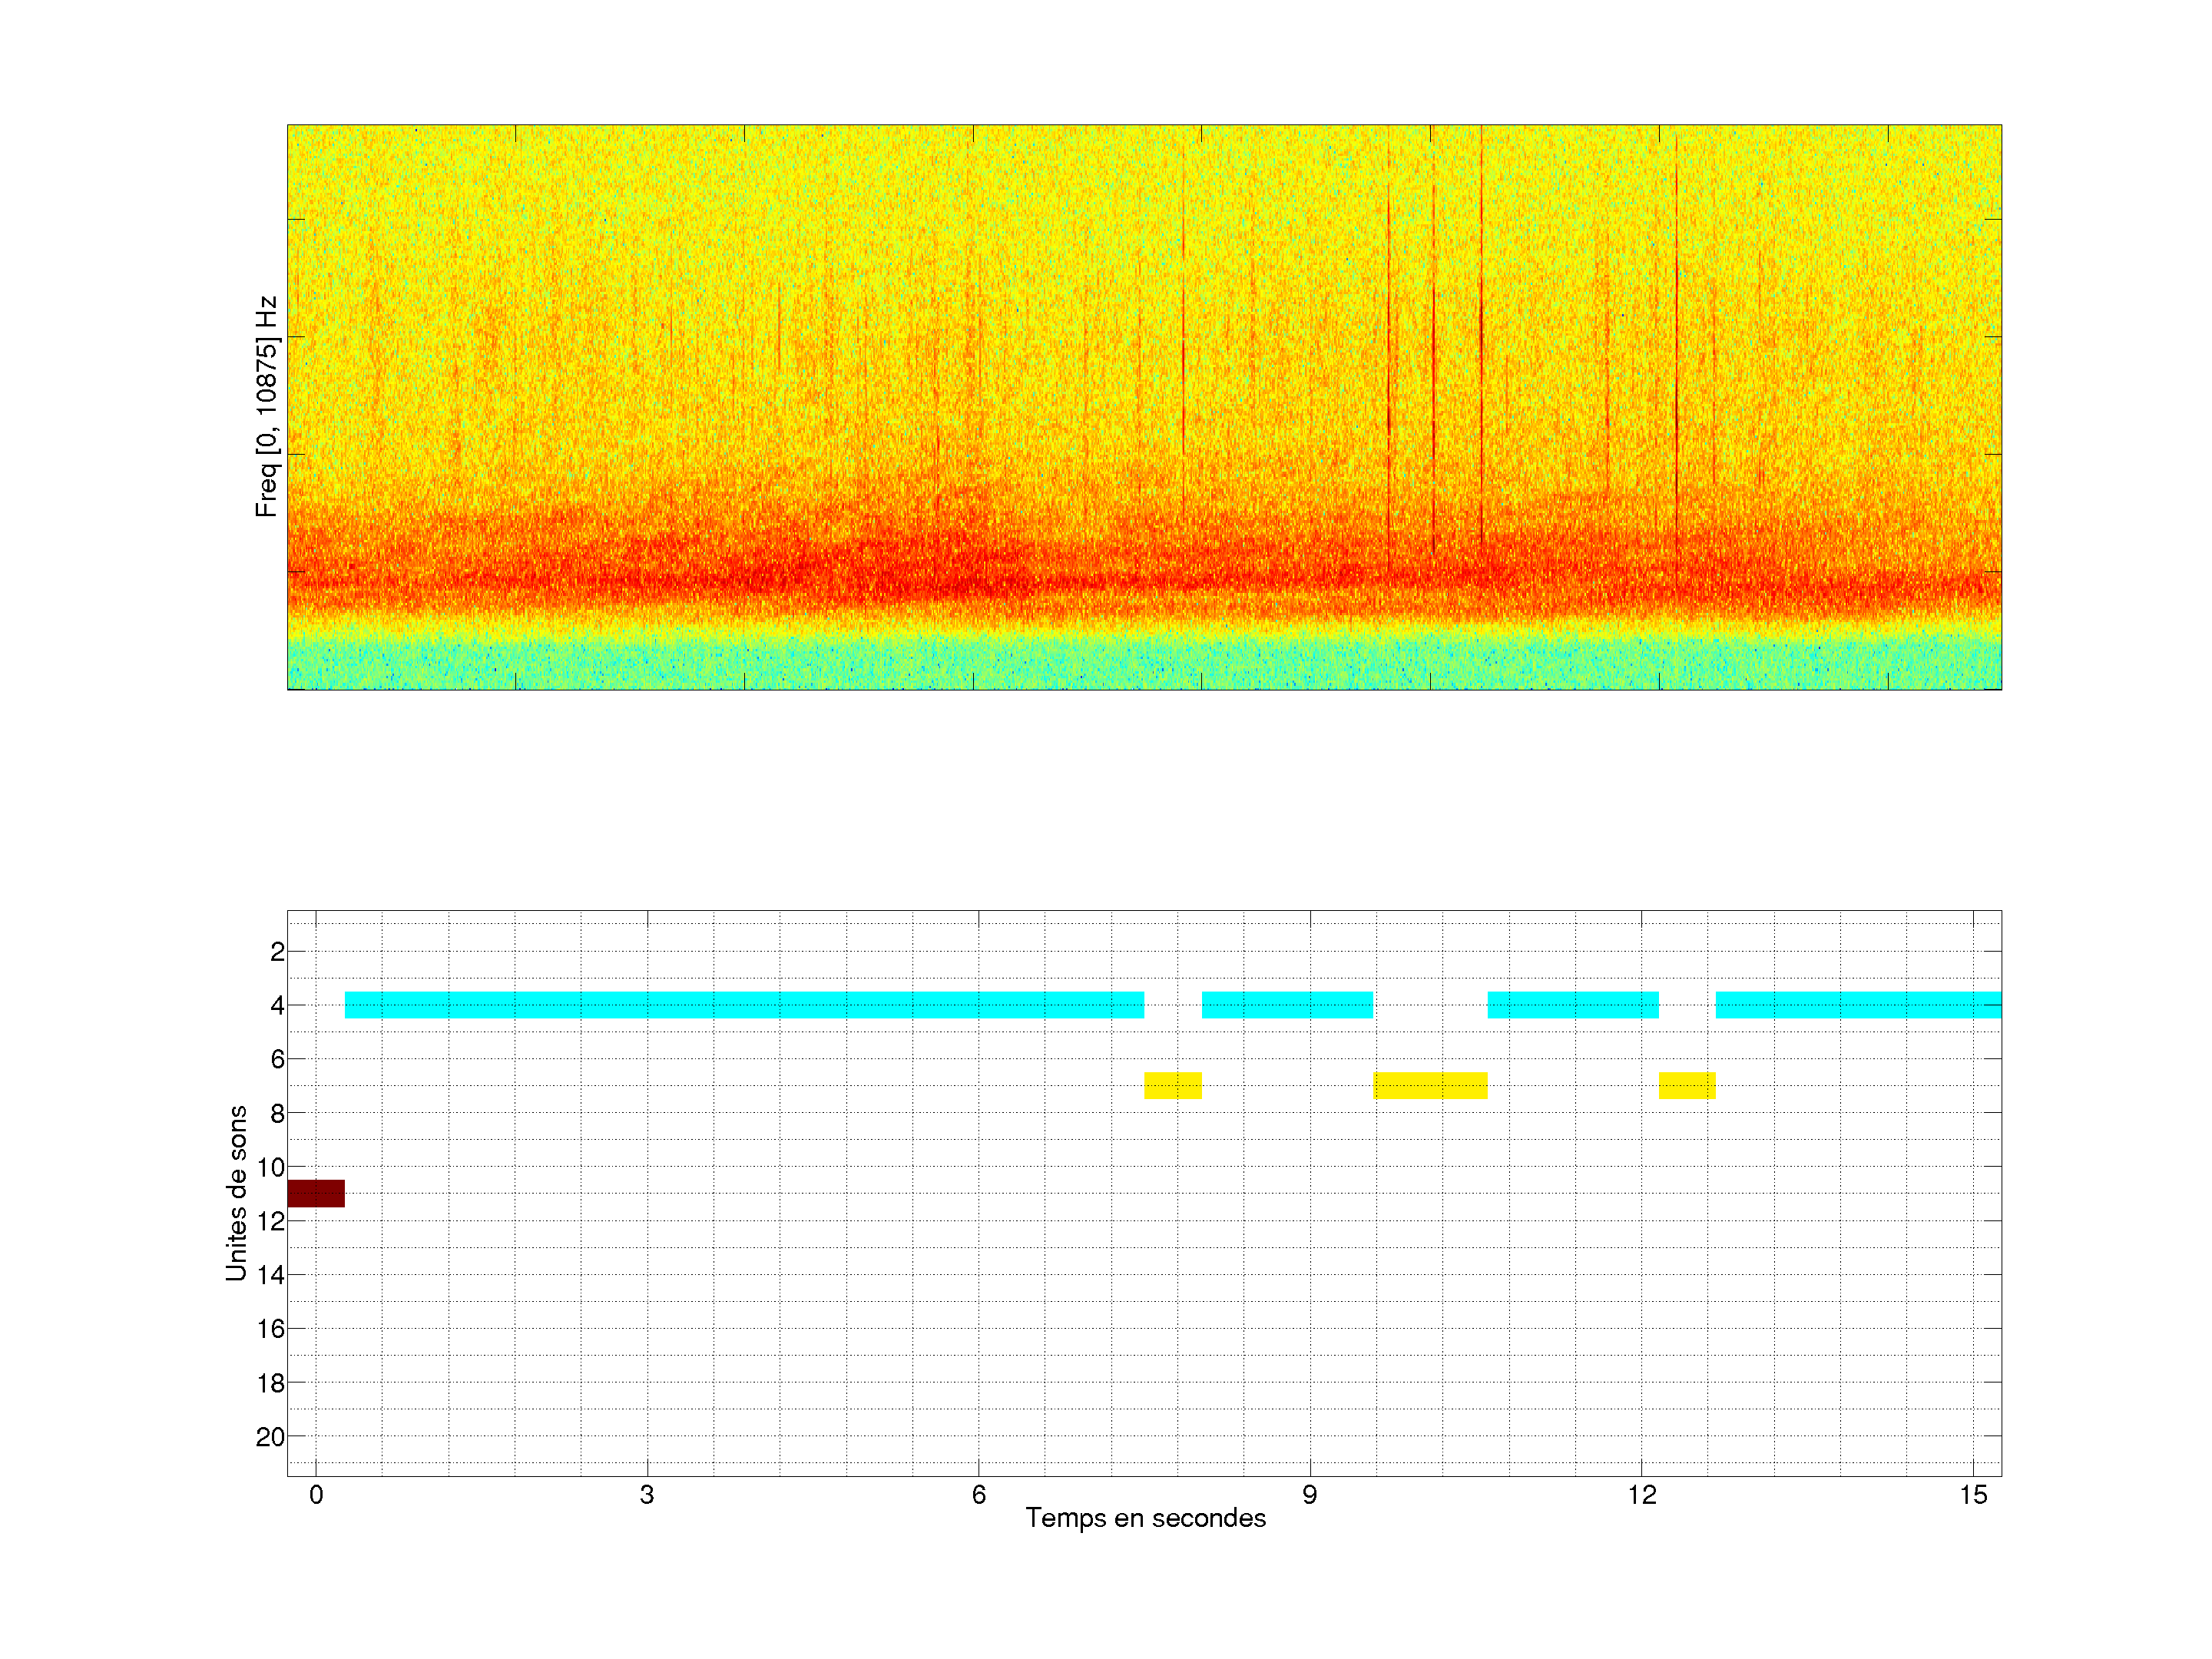Click the dark red bar at unit 11
This screenshot has height=1659, width=2212.
[x=316, y=1193]
